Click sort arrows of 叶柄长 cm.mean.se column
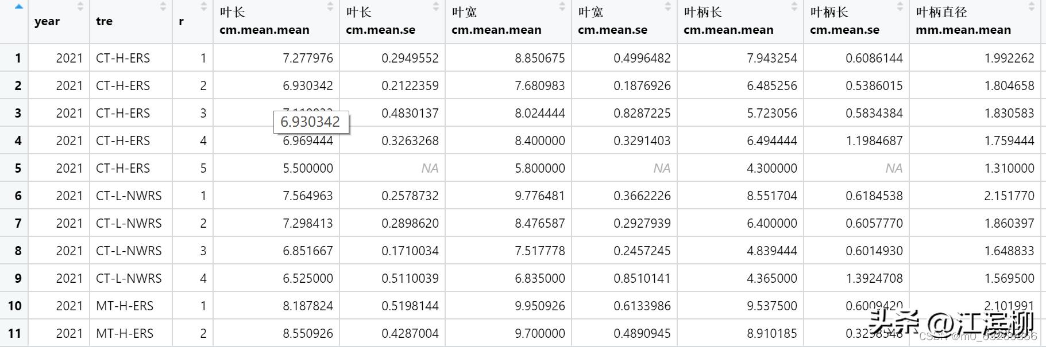The width and height of the screenshot is (1046, 347). (x=900, y=7)
